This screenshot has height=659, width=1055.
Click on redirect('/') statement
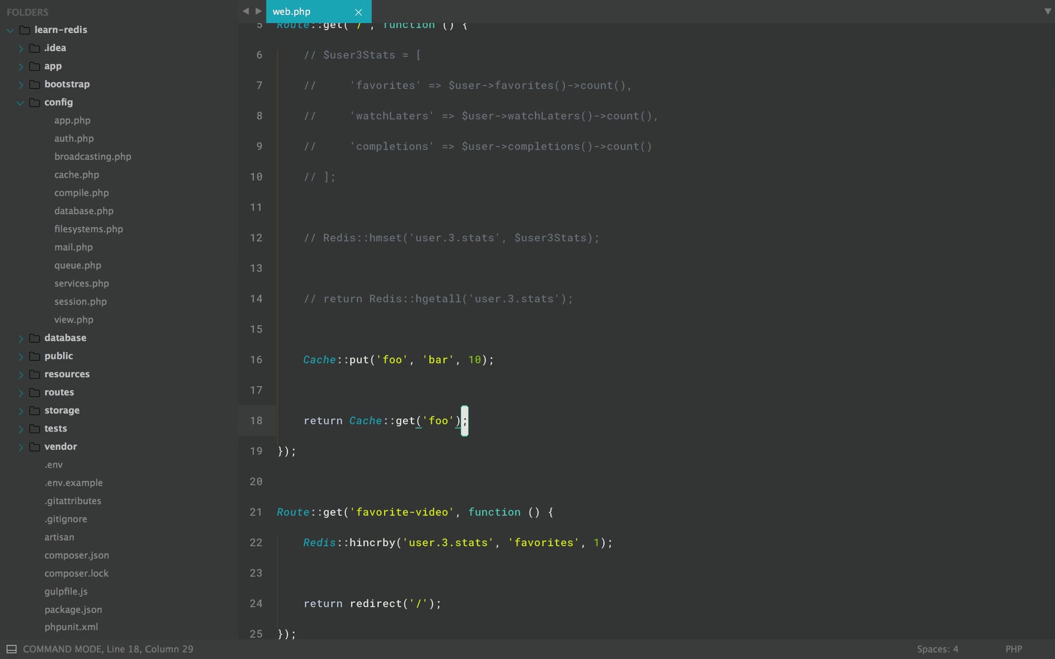[x=395, y=604]
